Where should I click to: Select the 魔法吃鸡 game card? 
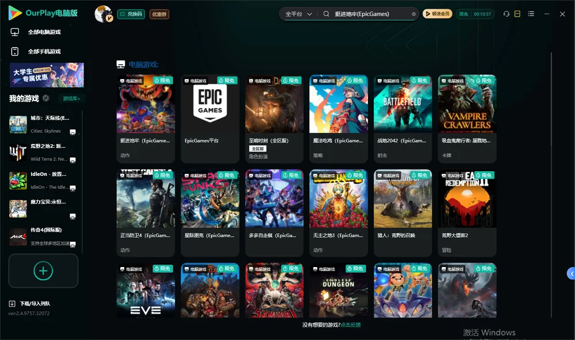[x=339, y=119]
